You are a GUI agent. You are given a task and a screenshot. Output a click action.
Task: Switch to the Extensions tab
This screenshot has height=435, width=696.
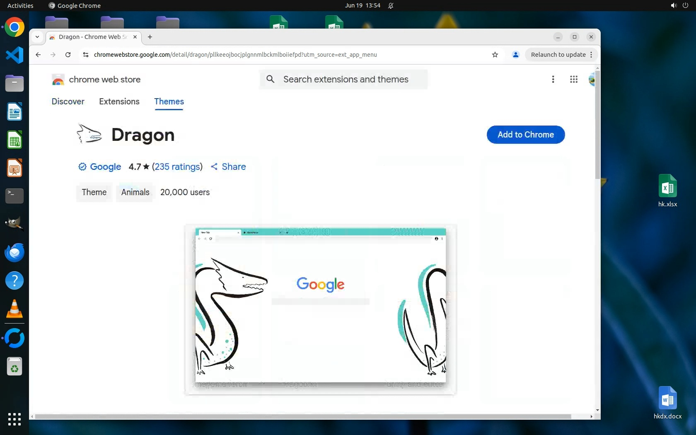coord(119,101)
